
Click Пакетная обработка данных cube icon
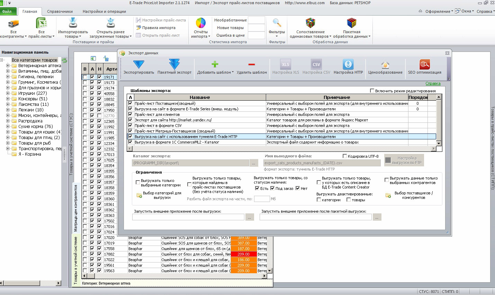[352, 23]
